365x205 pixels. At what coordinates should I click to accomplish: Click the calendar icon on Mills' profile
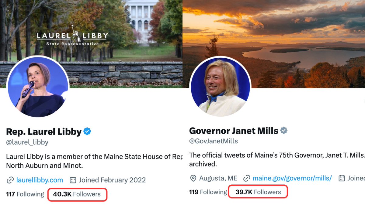[x=342, y=178]
